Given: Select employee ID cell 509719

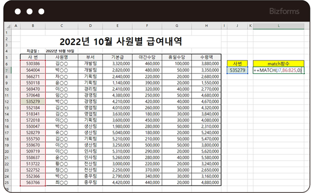Looking at the screenshot, I should coord(33,151).
